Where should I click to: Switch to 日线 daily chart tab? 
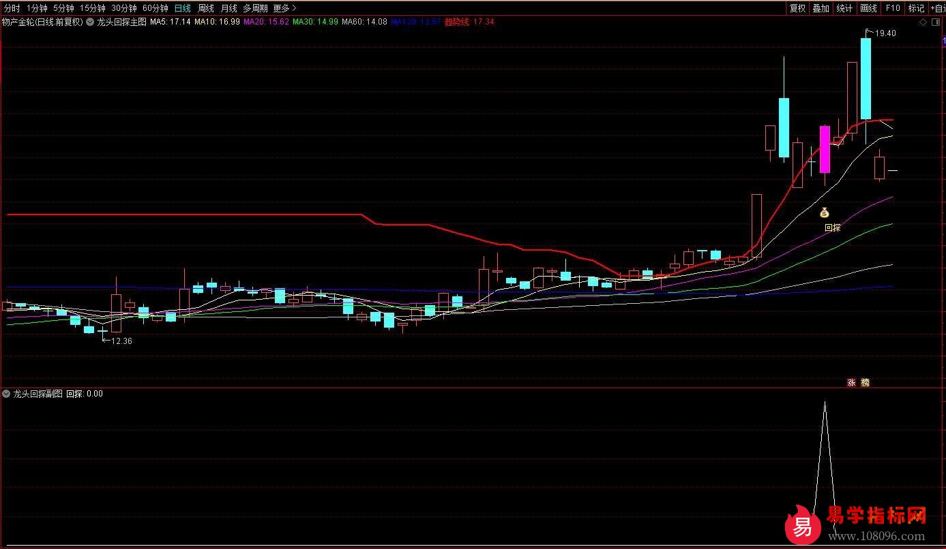tap(183, 8)
